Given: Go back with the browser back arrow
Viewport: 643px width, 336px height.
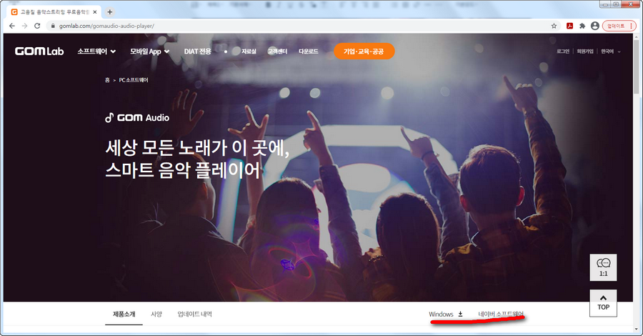Looking at the screenshot, I should (x=12, y=26).
